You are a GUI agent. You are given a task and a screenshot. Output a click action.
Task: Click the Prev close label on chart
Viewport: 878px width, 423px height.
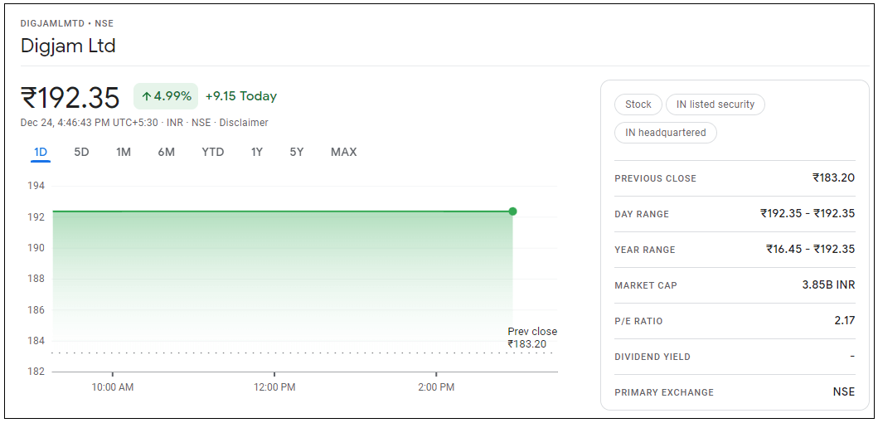point(532,332)
